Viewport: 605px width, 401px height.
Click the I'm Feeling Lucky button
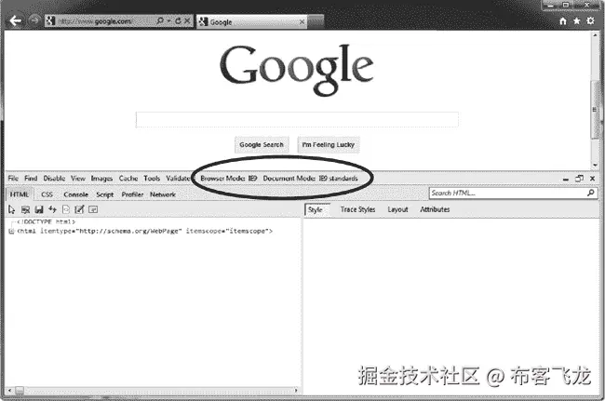click(x=329, y=144)
